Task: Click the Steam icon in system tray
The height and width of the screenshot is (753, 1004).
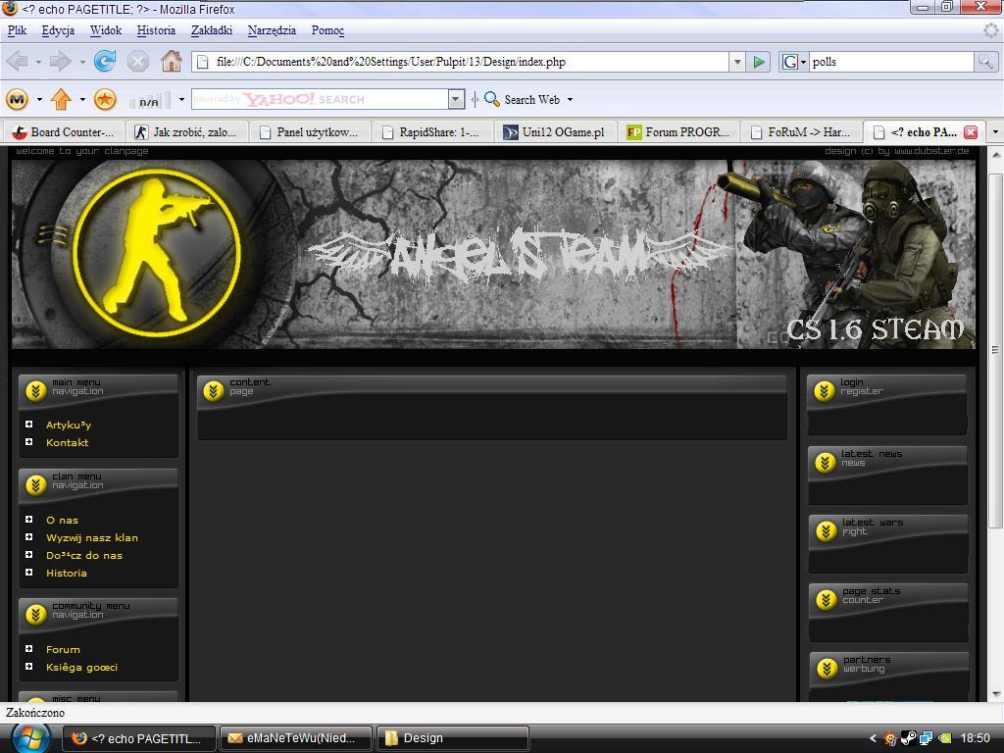Action: [908, 738]
